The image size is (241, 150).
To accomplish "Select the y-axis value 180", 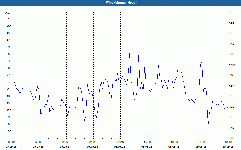I will pyautogui.click(x=9, y=96).
